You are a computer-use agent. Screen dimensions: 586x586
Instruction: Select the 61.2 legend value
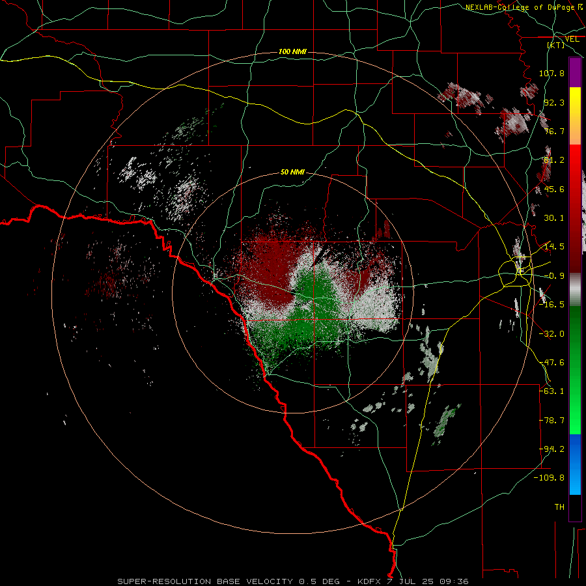coord(554,160)
